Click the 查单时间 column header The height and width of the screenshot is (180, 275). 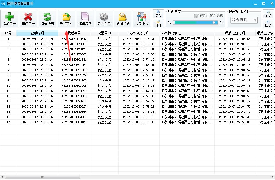(x=37, y=32)
